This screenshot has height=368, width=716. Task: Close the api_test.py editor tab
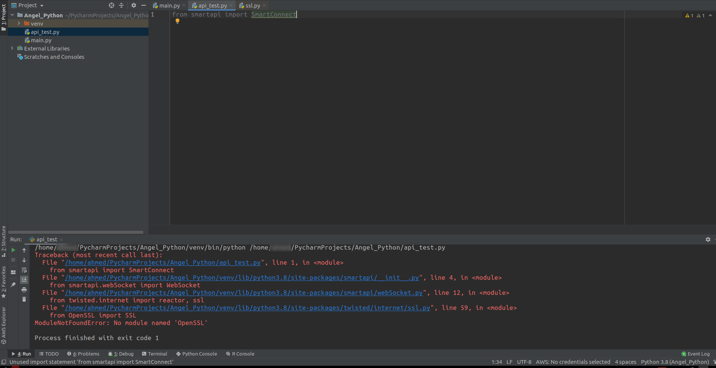(x=231, y=6)
